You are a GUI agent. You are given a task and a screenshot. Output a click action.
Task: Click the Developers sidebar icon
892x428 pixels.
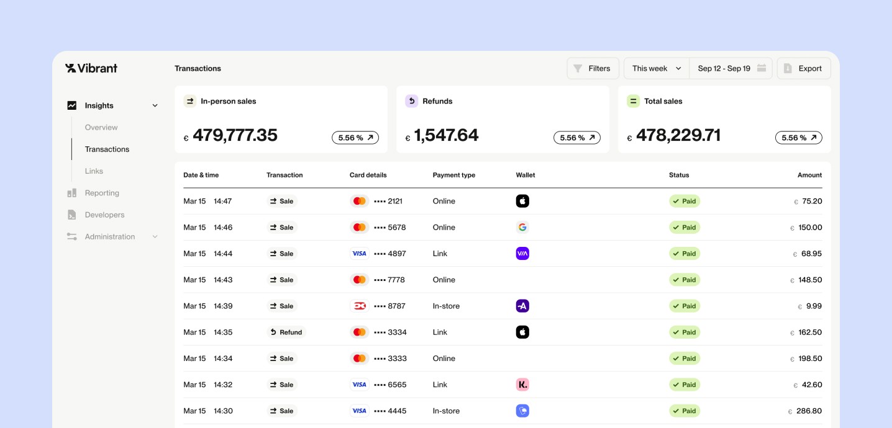point(72,215)
